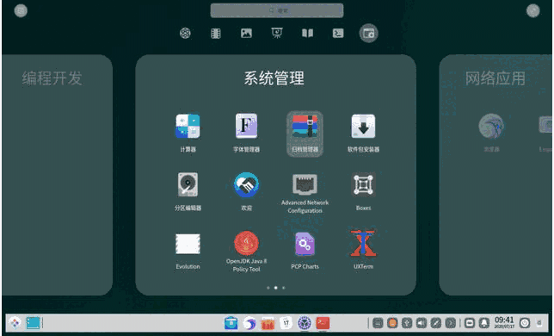Go to the first page dot
The image size is (554, 336).
click(268, 288)
